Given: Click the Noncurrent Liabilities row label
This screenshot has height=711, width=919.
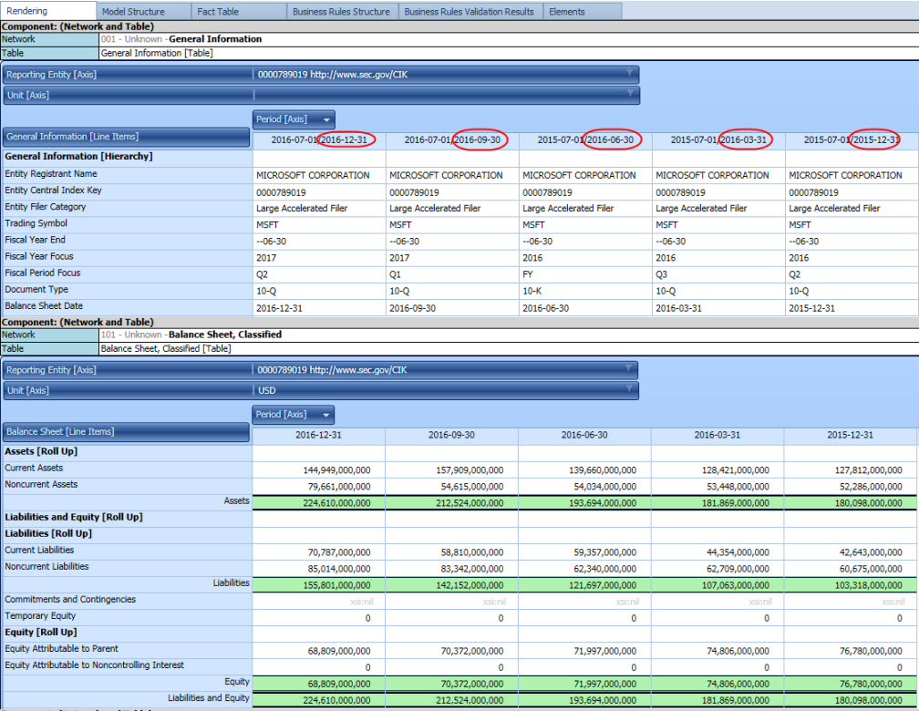Looking at the screenshot, I should pos(46,567).
